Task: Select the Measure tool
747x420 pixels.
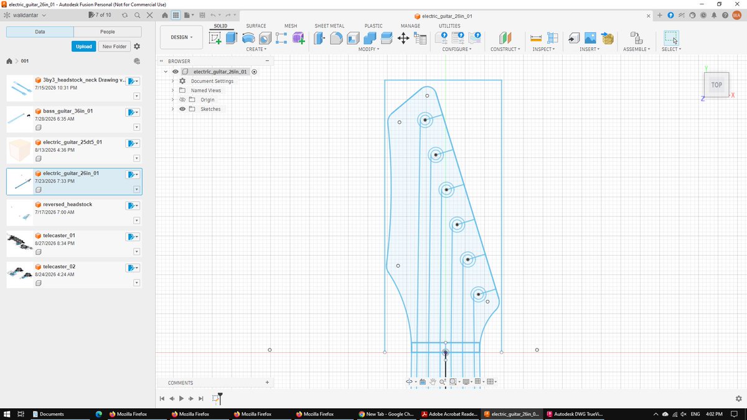Action: [535, 38]
